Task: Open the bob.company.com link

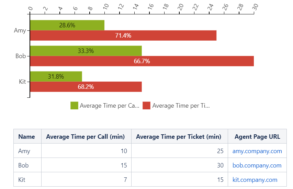Action: coord(257,165)
